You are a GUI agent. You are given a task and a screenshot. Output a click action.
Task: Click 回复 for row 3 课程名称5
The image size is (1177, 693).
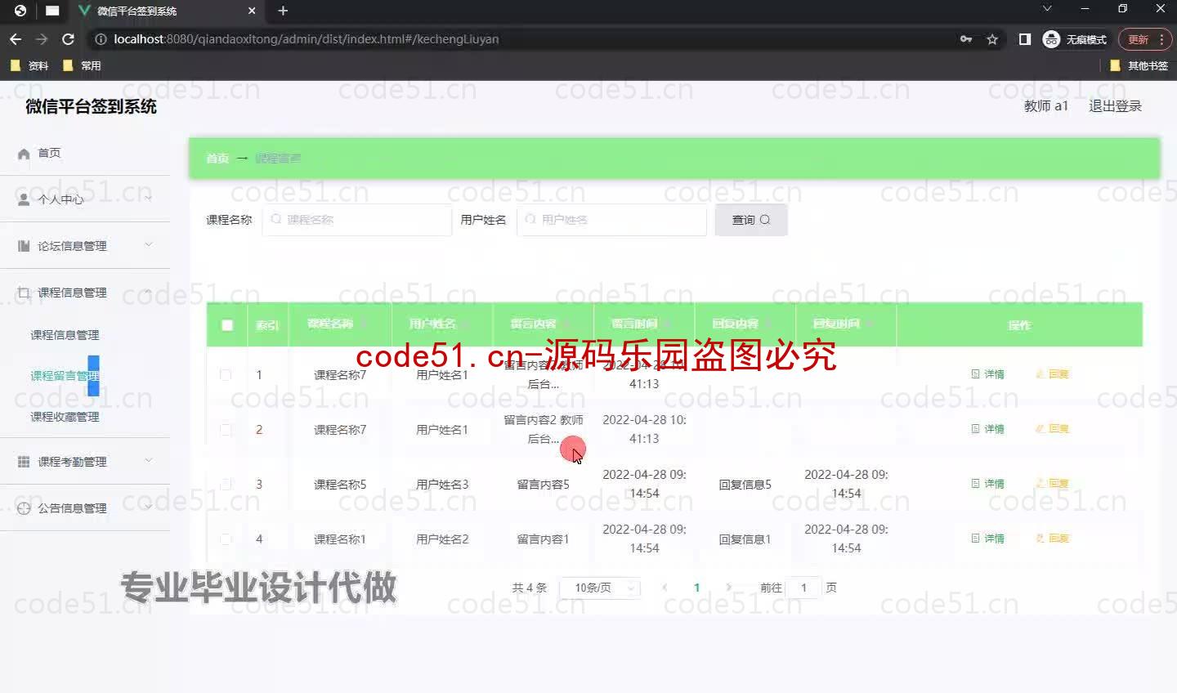[1052, 484]
